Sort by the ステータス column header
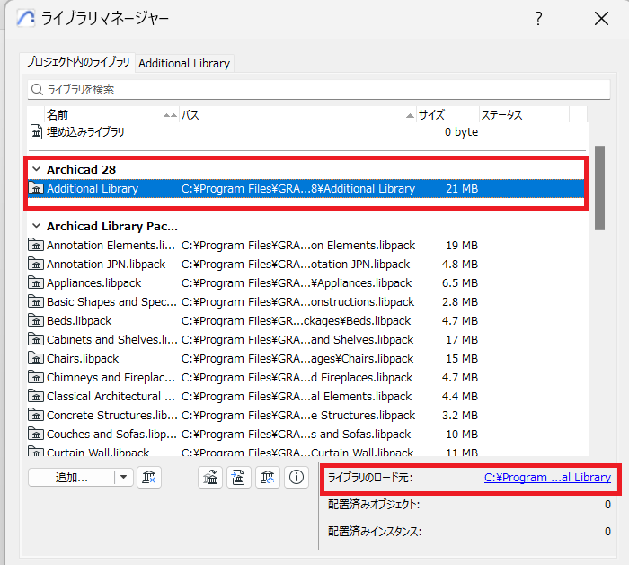629x565 pixels. pyautogui.click(x=524, y=115)
